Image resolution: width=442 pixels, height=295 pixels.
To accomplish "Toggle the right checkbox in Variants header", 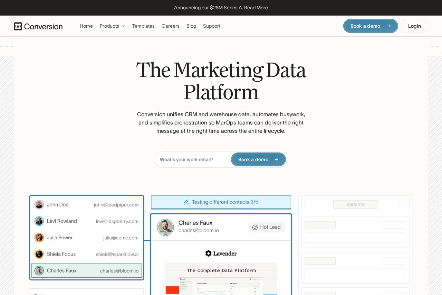I will [x=403, y=204].
